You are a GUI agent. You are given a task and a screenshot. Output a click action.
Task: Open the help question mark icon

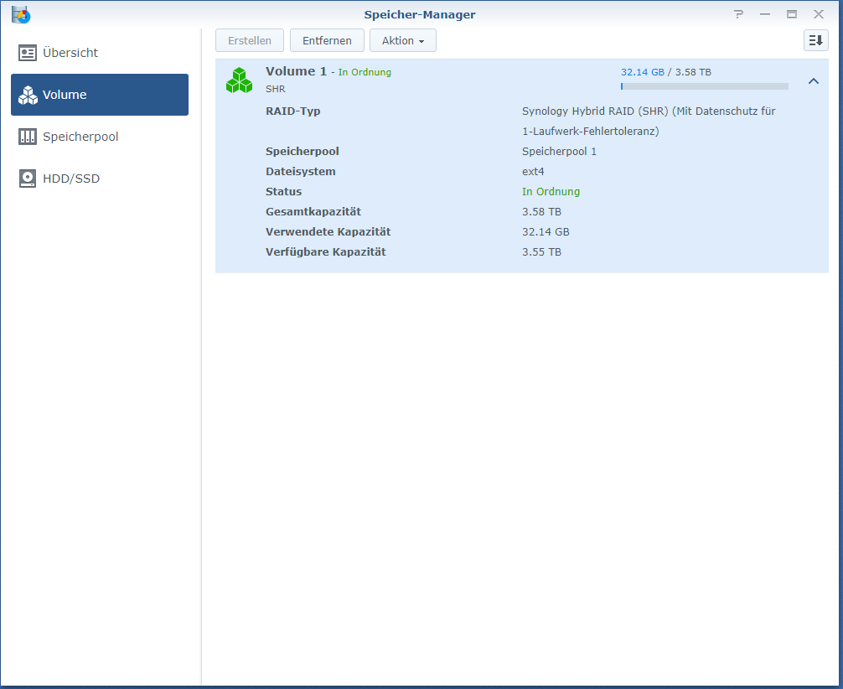pyautogui.click(x=739, y=14)
